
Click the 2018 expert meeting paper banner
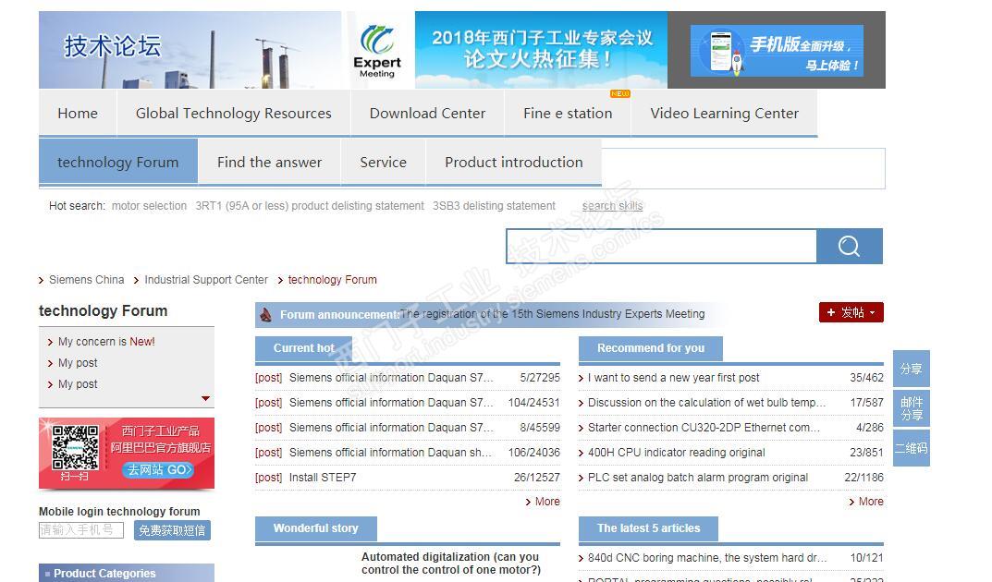click(541, 50)
